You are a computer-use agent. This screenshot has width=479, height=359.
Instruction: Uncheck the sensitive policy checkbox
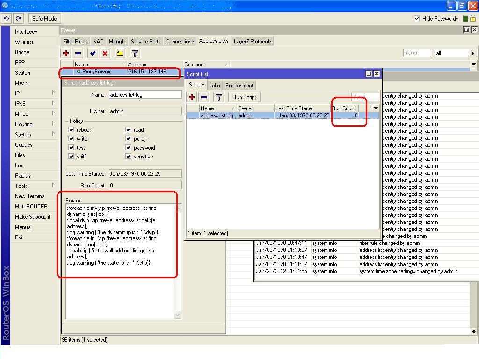coord(128,156)
